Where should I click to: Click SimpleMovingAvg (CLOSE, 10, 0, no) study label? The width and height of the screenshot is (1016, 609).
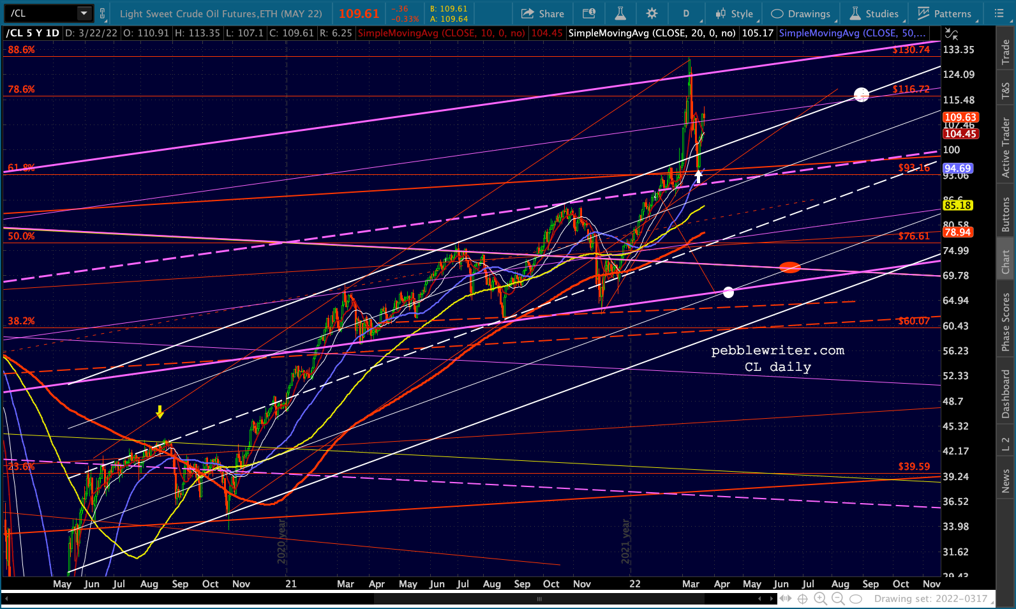442,33
